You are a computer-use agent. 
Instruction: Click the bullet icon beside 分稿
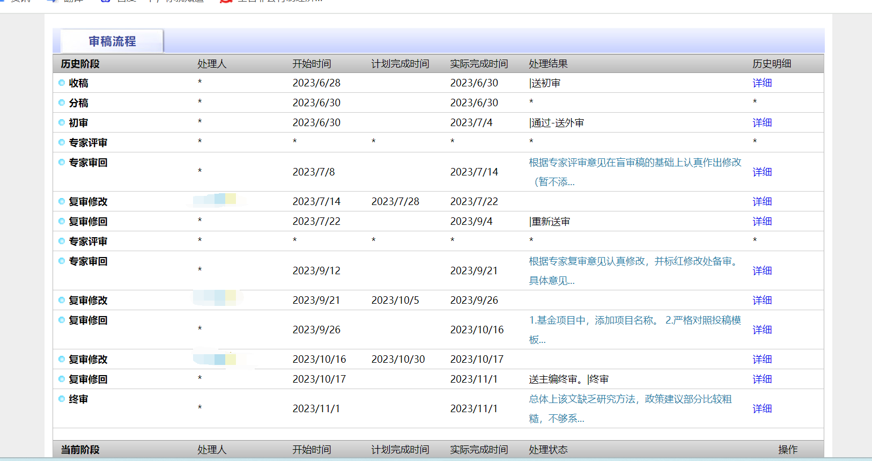(x=62, y=103)
